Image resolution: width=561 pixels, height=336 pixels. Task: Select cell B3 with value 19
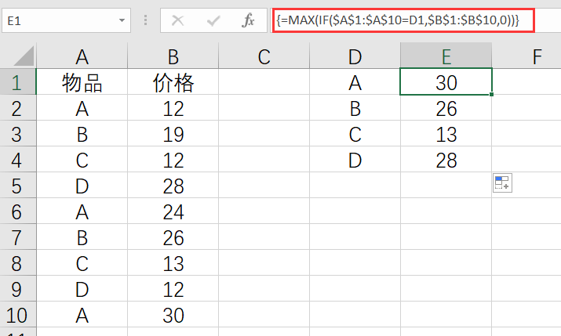tap(173, 133)
